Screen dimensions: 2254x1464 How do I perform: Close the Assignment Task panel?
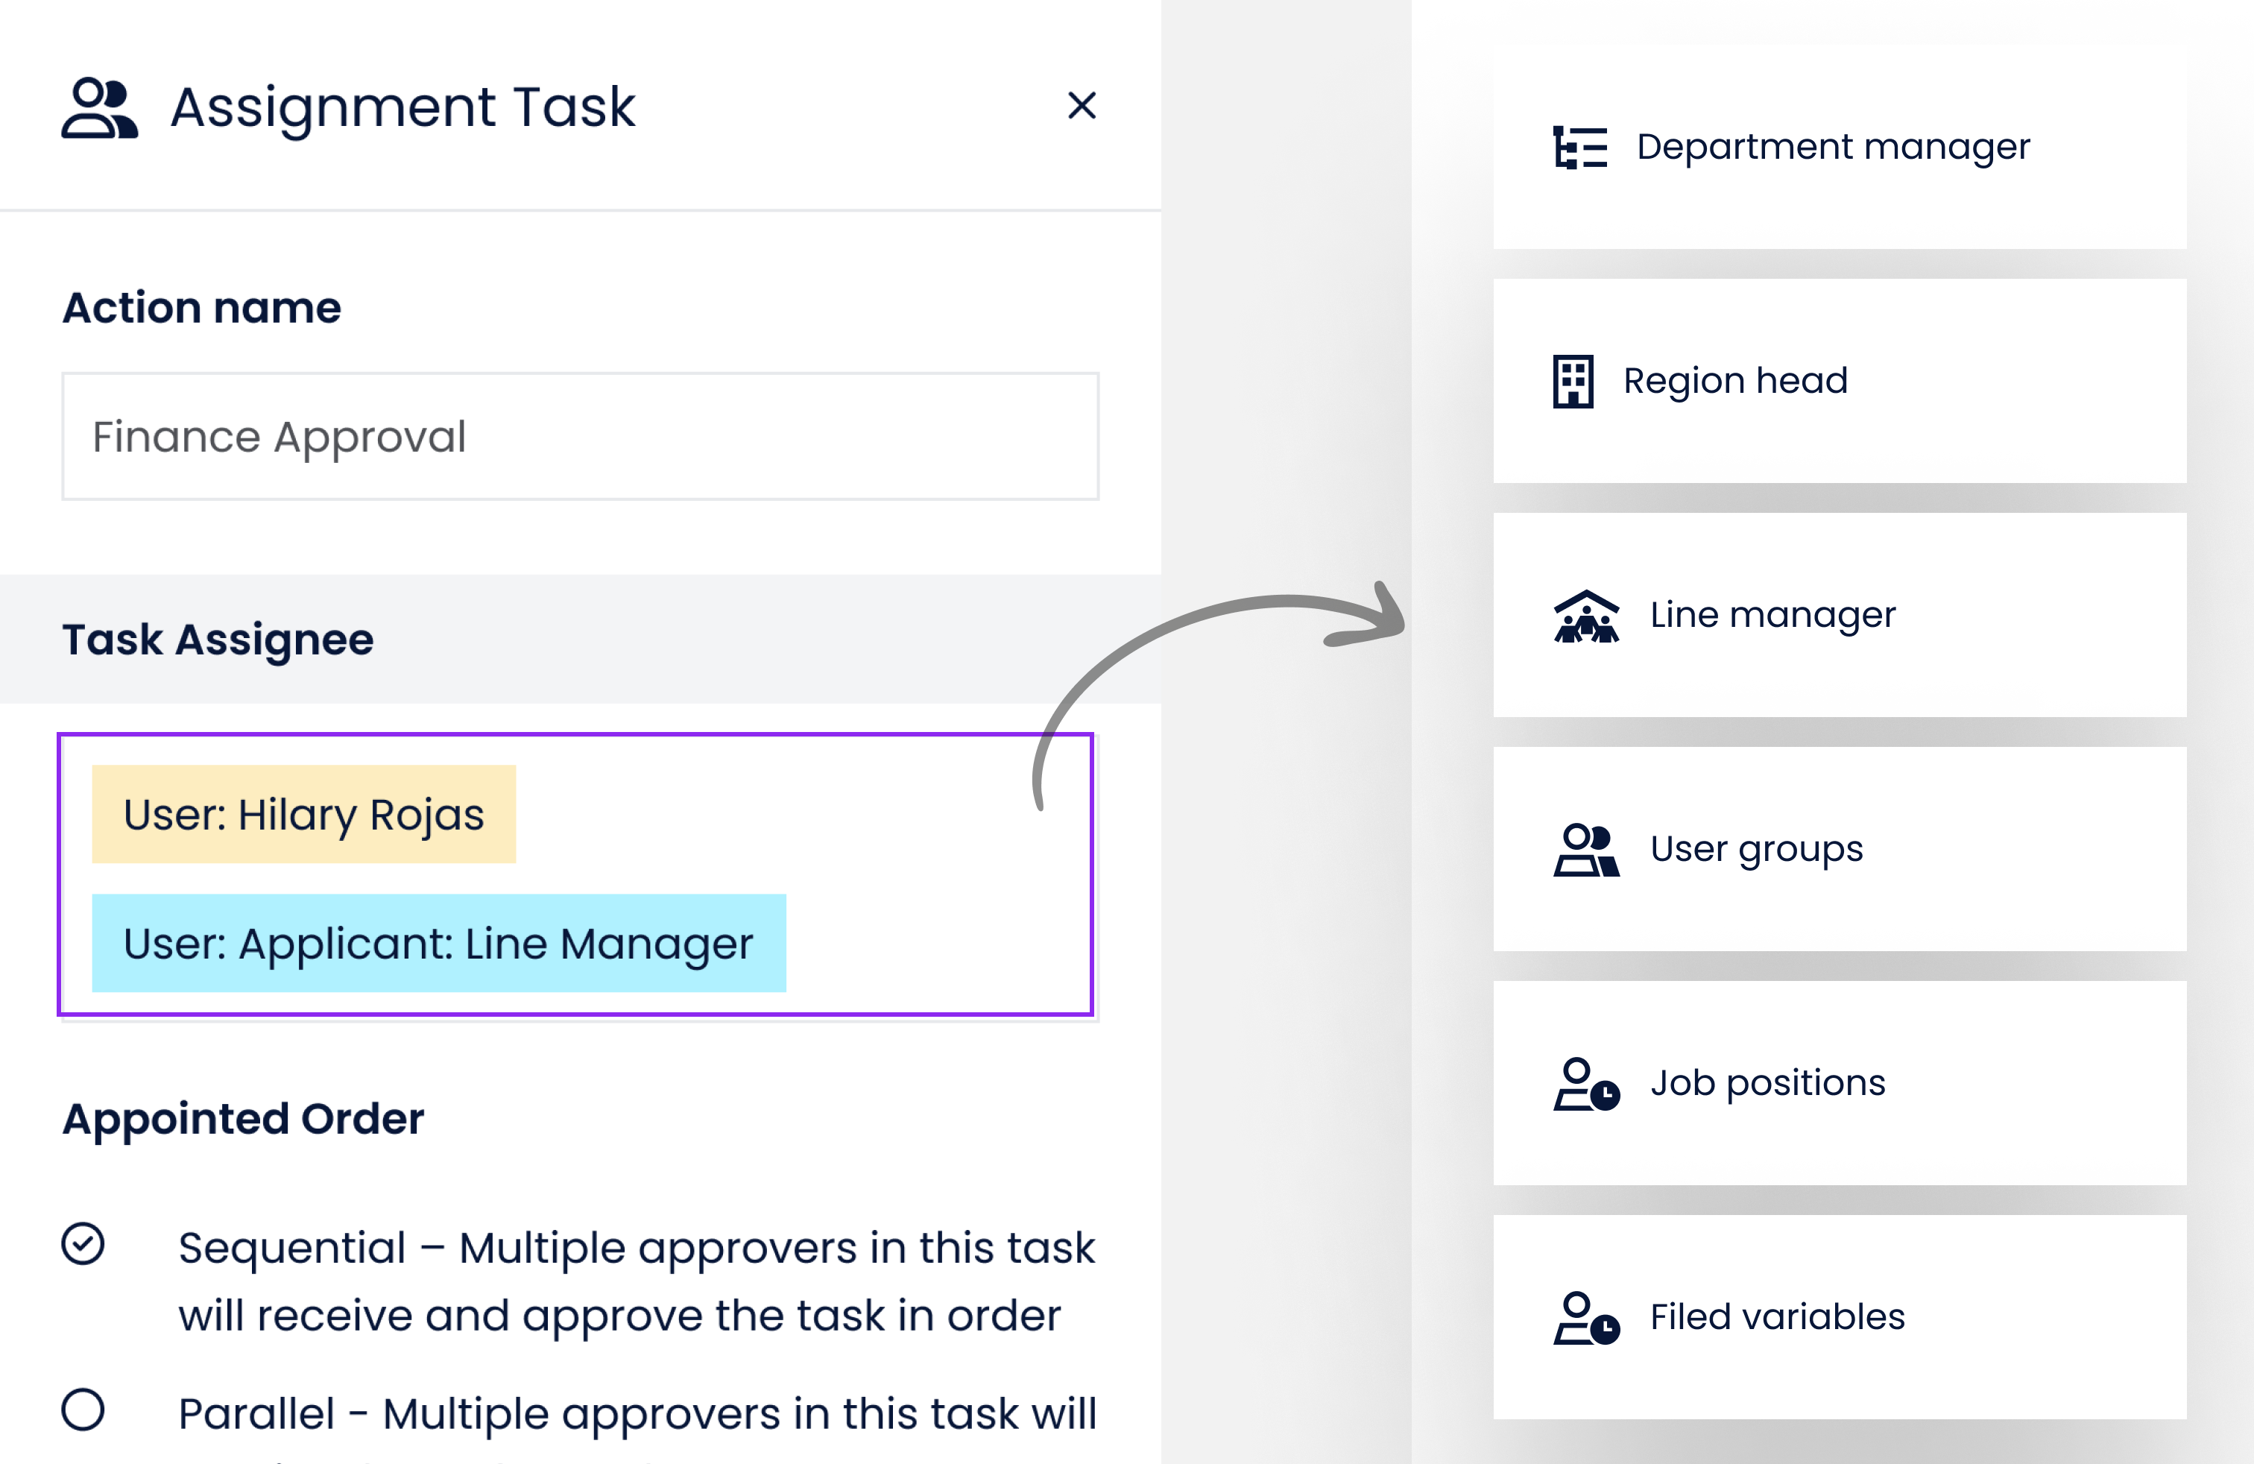coord(1082,105)
